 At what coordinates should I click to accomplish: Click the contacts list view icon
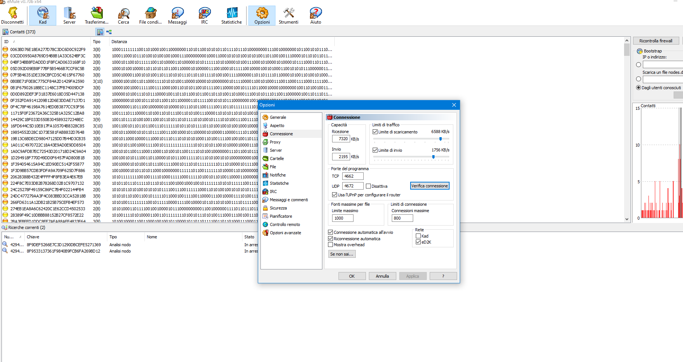(100, 32)
